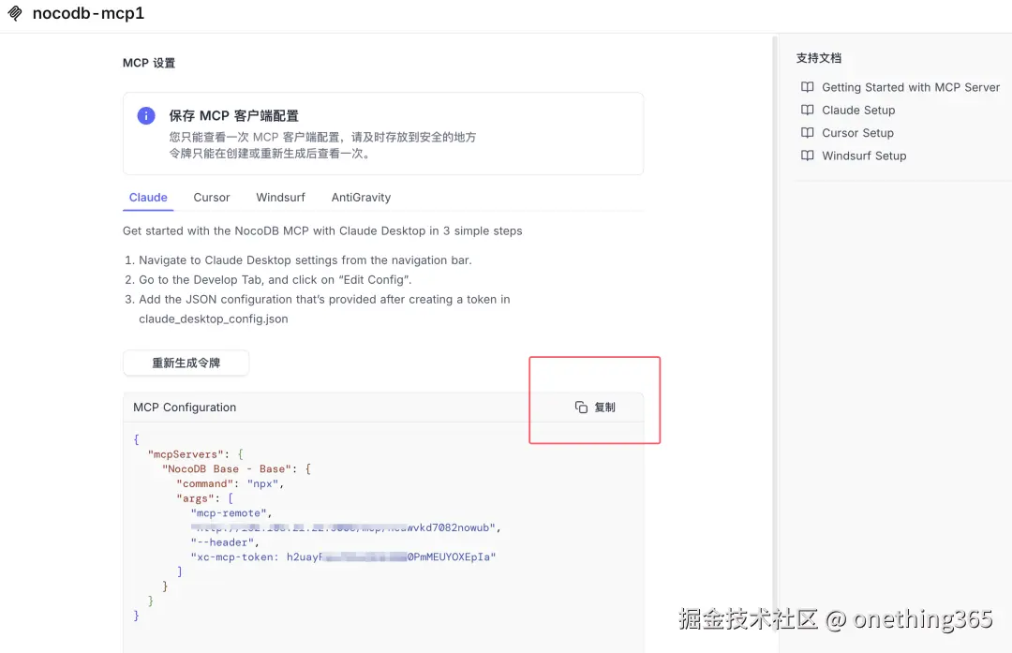This screenshot has height=653, width=1012.
Task: Click the xc-mcp-token line in code
Action: 343,557
